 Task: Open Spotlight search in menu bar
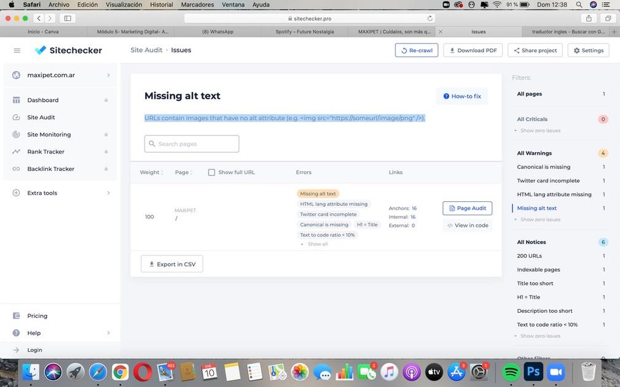[579, 5]
